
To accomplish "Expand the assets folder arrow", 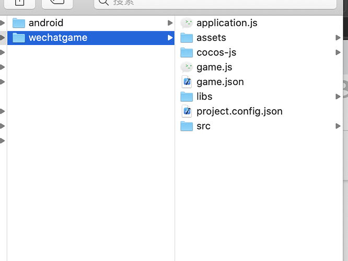I will [338, 38].
